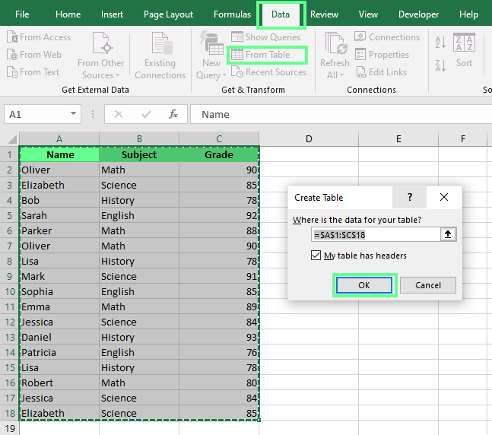Confirm with the OK button
Screen dimensions: 492x435
pos(365,285)
